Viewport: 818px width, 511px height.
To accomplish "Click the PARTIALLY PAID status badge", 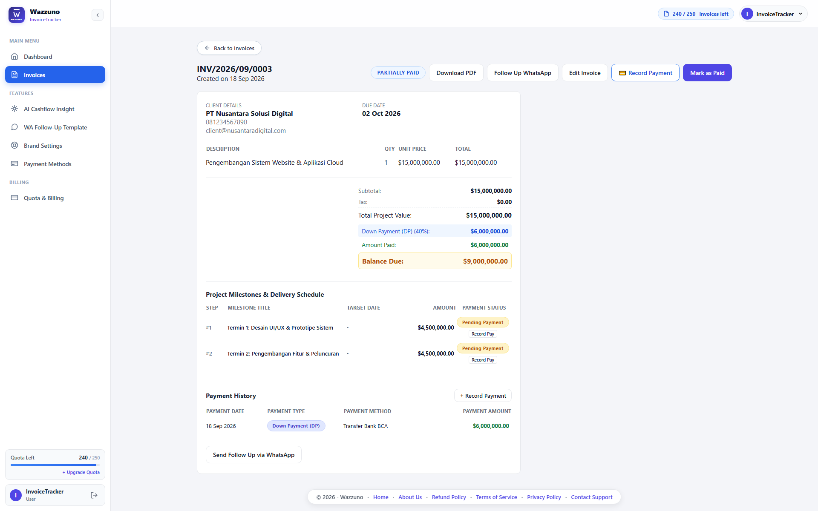I will click(398, 73).
